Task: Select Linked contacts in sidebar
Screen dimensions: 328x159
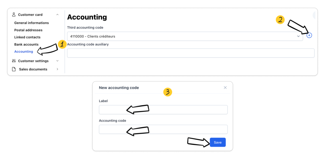Action: point(27,37)
